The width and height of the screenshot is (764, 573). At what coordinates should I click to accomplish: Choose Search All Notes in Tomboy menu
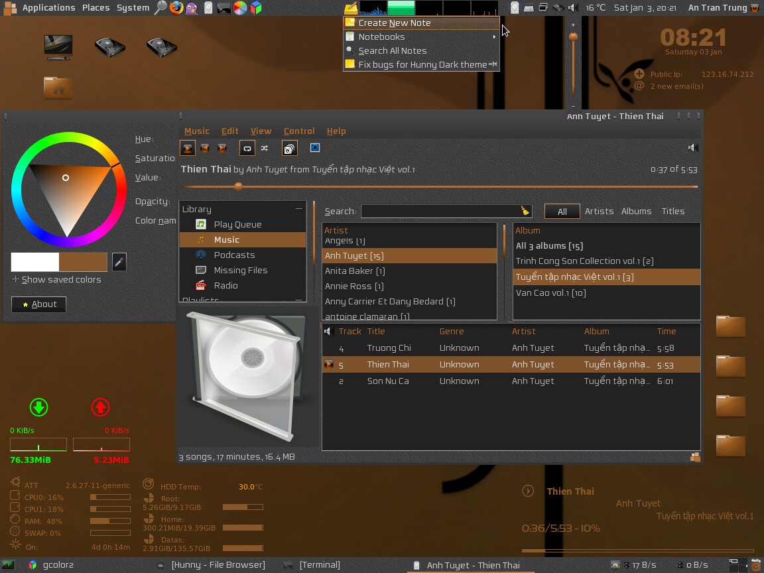coord(422,50)
